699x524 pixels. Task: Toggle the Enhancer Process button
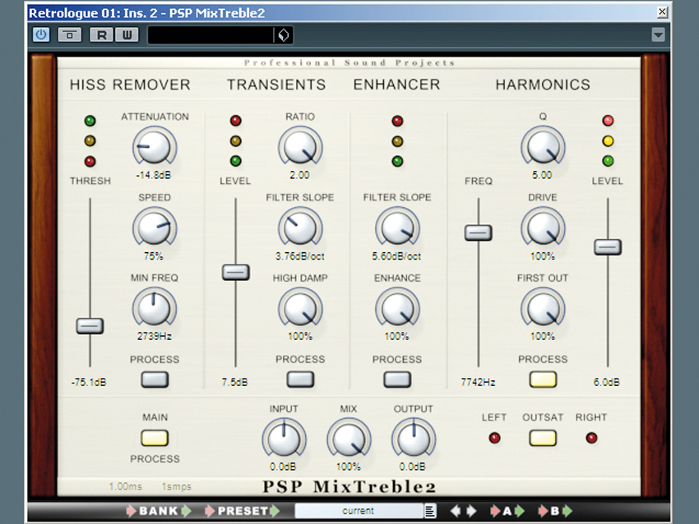tap(397, 379)
